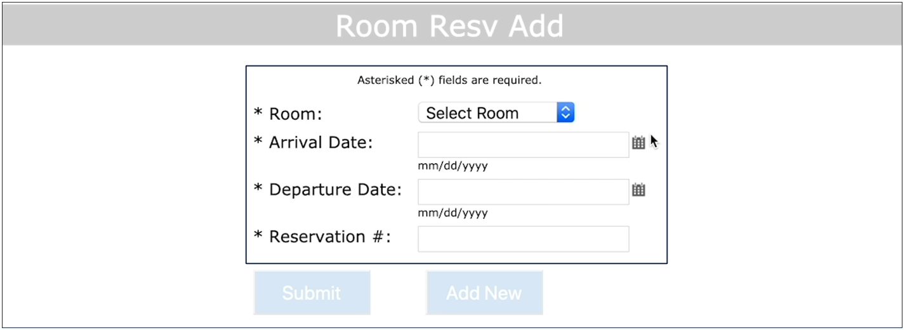
Task: Open the Arrival Date calendar picker
Action: coord(638,143)
